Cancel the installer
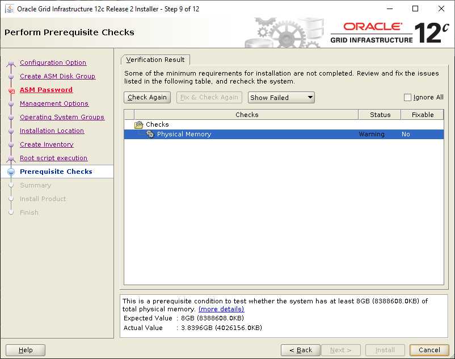 [x=429, y=350]
